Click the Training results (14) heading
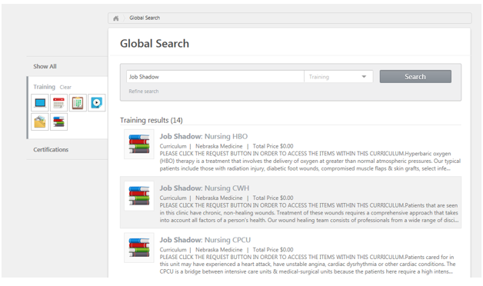Viewport: 483px width, 286px height. pyautogui.click(x=152, y=120)
